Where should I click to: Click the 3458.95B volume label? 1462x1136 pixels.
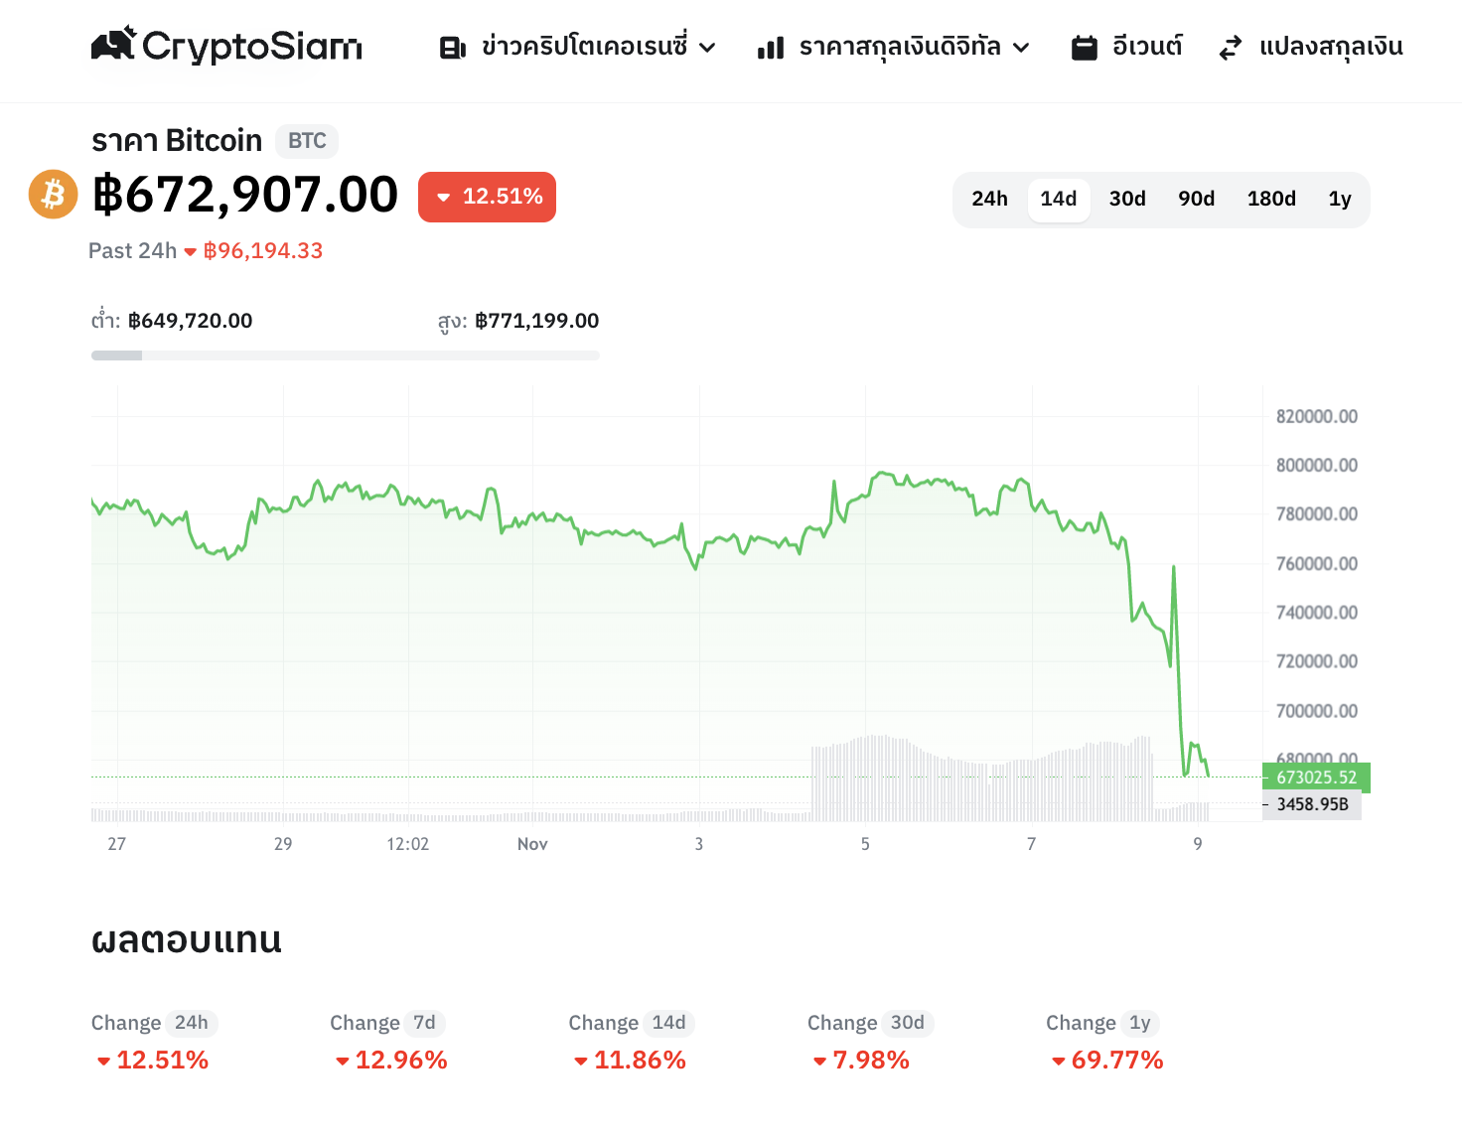tap(1312, 804)
